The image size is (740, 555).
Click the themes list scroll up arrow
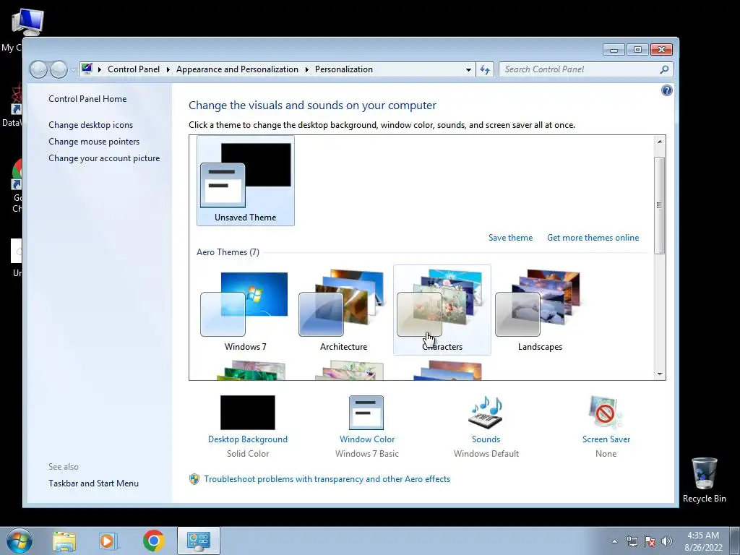[660, 142]
